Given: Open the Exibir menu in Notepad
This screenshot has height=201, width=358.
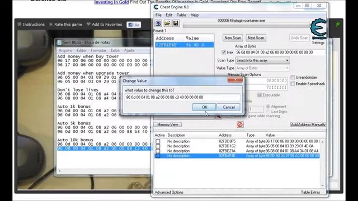Looking at the screenshot, I should point(115,50).
